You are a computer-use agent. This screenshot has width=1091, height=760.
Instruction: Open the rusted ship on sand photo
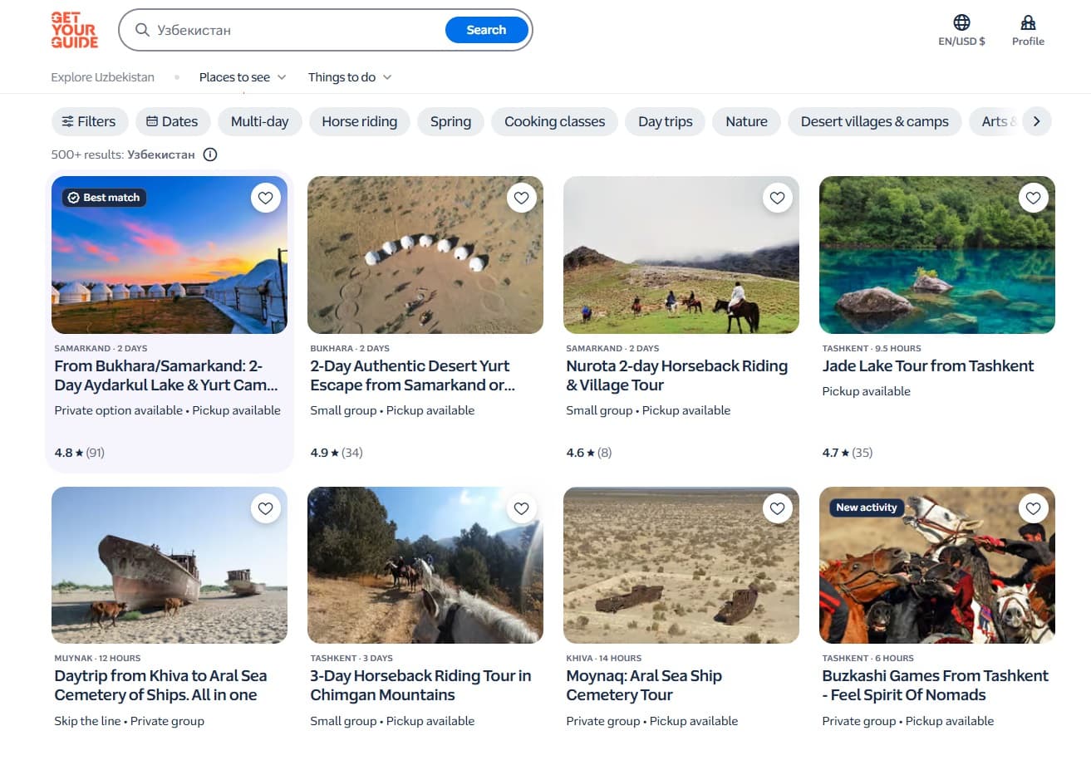point(170,565)
